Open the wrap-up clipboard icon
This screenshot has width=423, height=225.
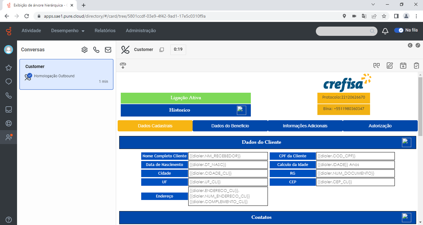[416, 66]
